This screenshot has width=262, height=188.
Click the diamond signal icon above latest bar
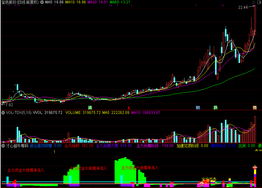pos(255,168)
